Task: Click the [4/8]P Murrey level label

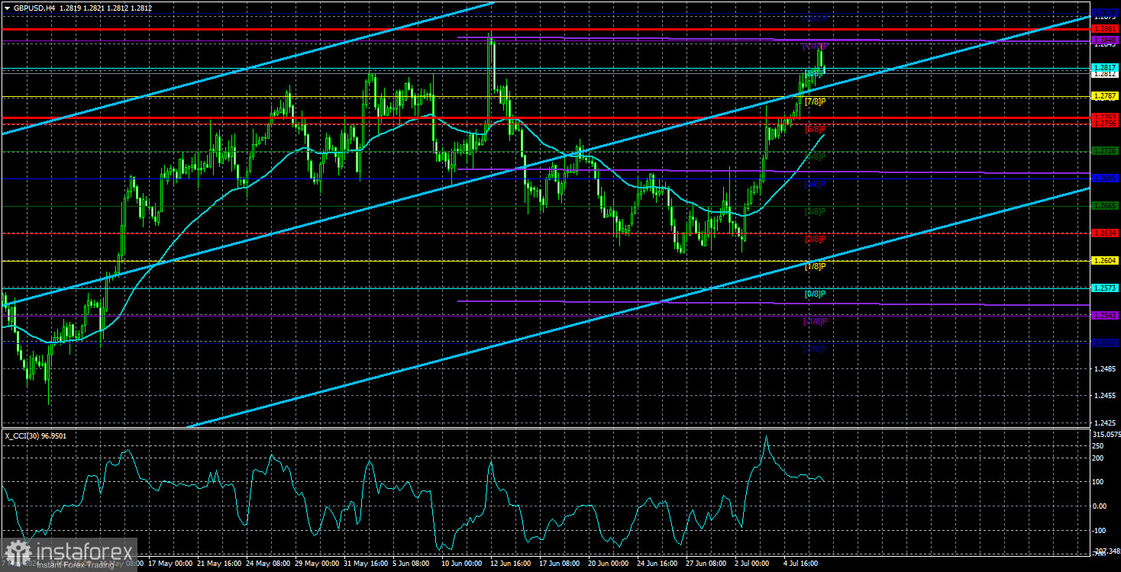Action: coord(816,184)
